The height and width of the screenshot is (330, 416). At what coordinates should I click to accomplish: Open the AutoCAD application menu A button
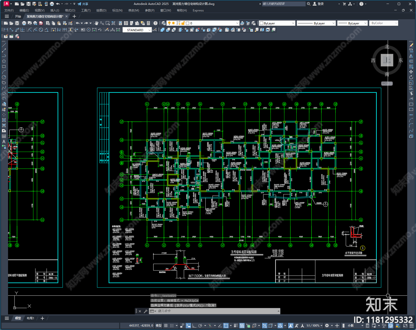pos(6,4)
